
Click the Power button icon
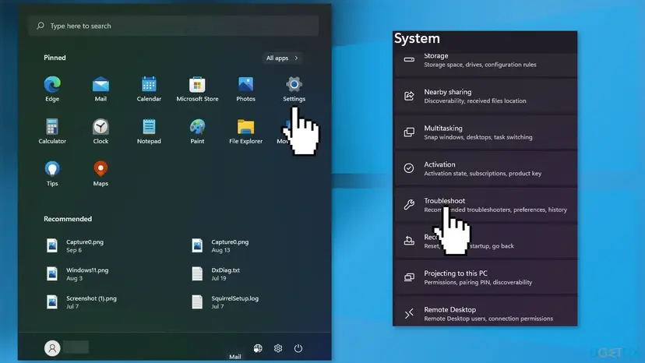click(x=298, y=348)
